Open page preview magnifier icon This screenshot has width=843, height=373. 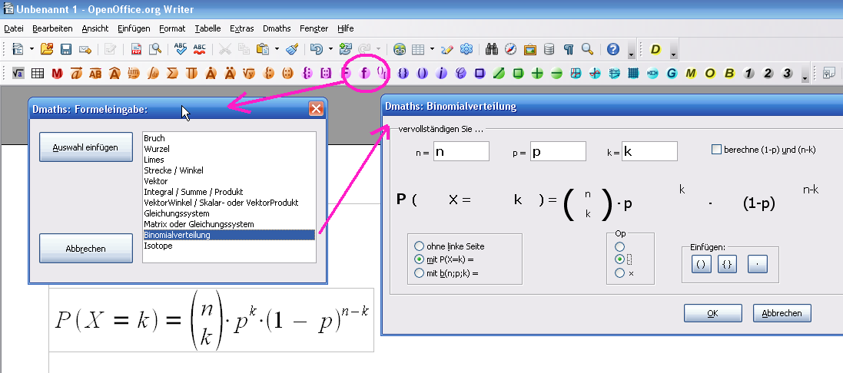click(x=154, y=49)
